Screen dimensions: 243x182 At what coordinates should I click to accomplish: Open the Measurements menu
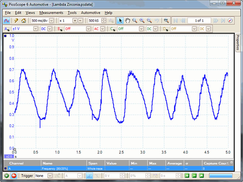(51, 13)
